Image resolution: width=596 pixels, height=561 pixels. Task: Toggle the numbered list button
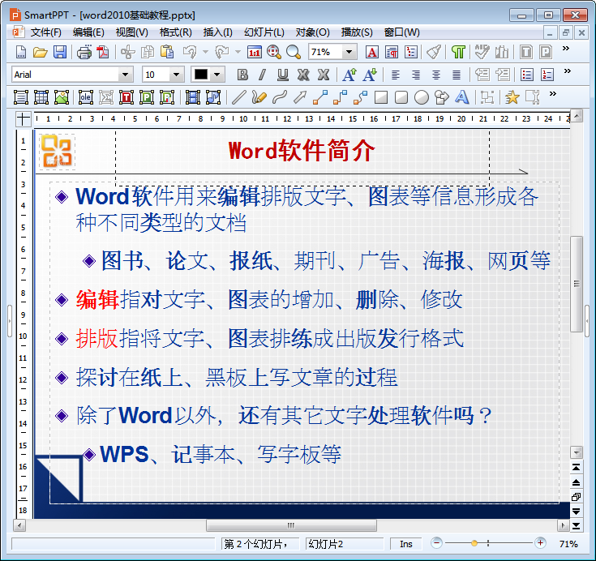pos(547,75)
